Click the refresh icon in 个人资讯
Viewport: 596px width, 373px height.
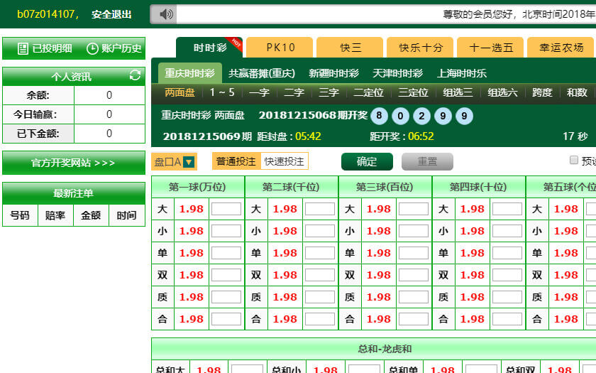coord(135,76)
